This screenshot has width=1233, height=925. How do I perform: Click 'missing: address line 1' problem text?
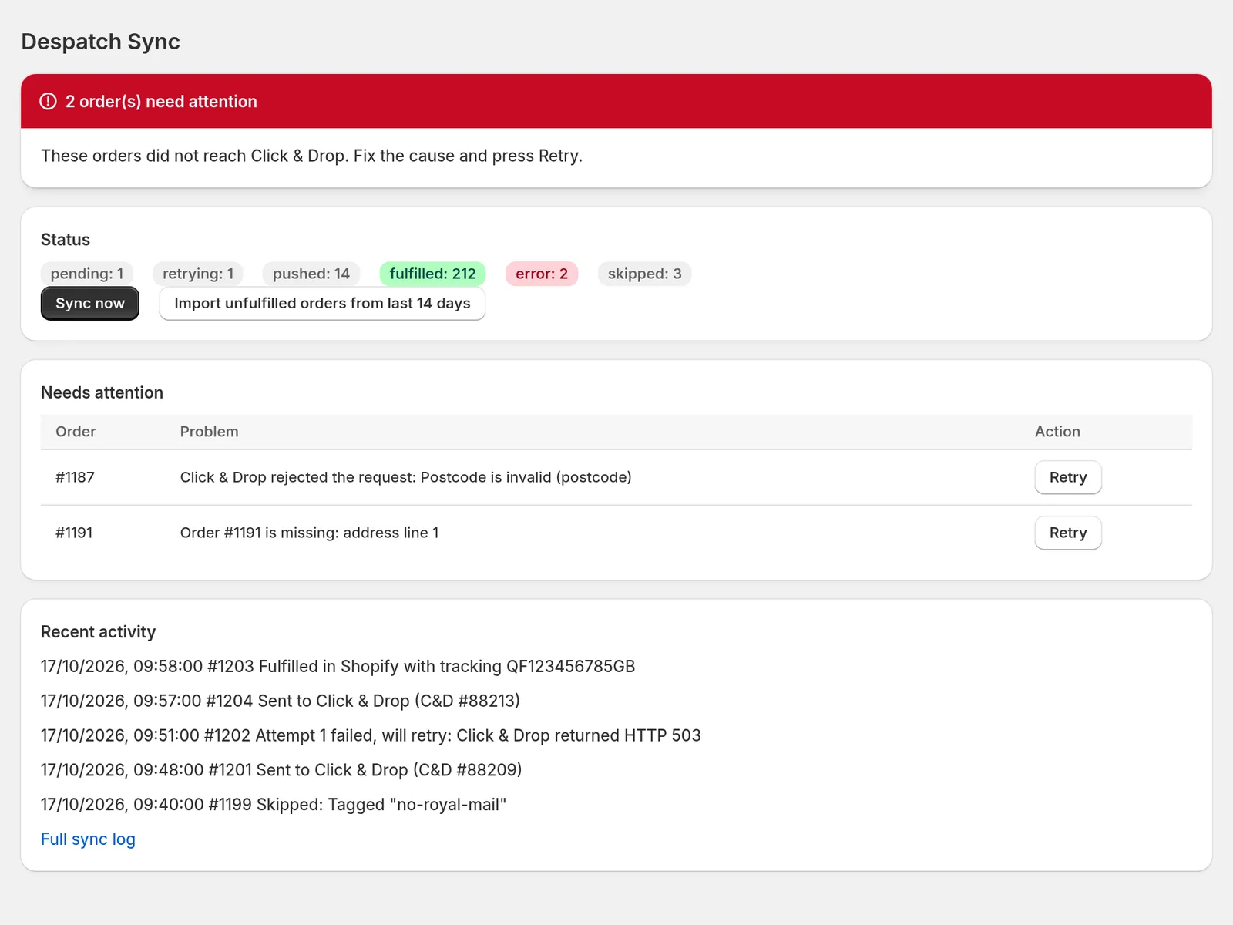pos(309,533)
